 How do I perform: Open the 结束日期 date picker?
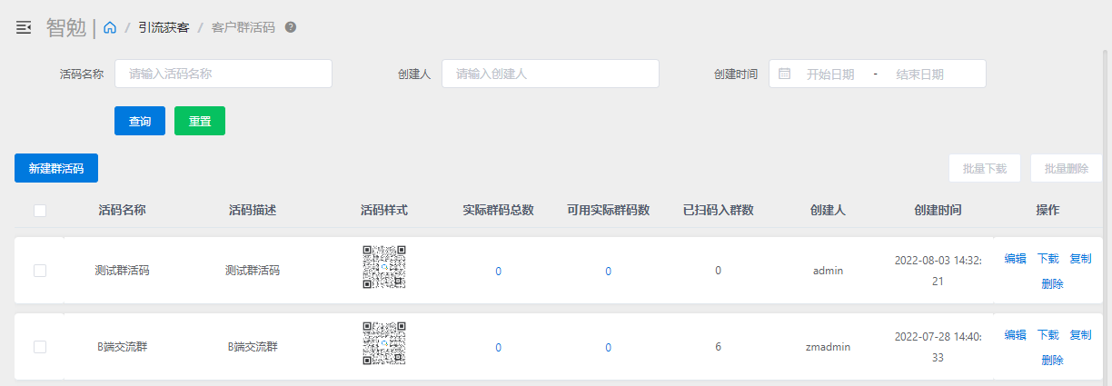coord(919,74)
